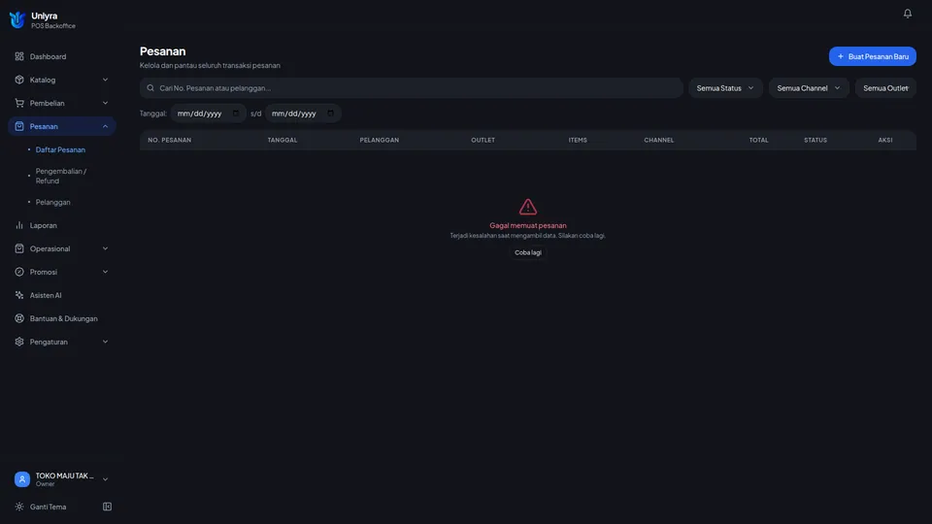
Task: Click TOTAL column header
Action: 758,140
